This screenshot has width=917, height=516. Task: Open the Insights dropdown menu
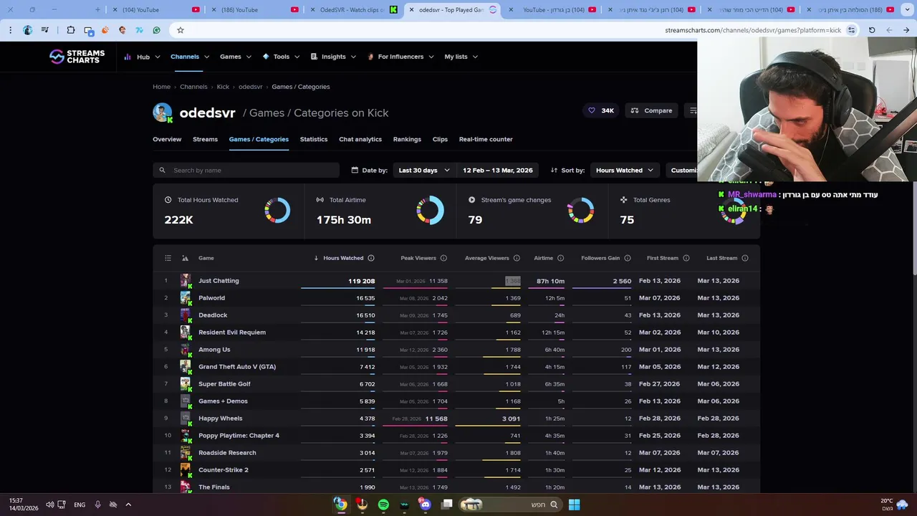point(333,57)
